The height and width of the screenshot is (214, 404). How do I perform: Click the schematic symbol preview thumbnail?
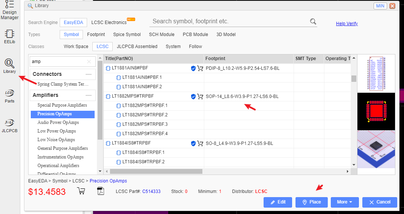tap(376, 74)
